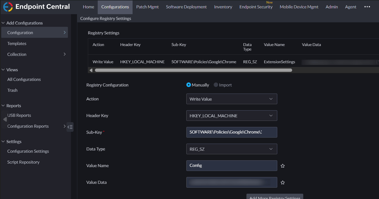
Task: Open Templates in the sidebar
Action: click(17, 43)
